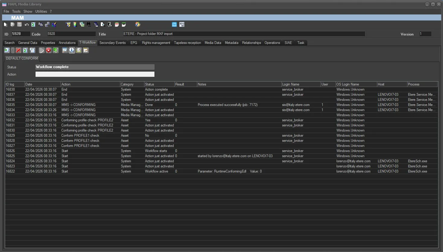The image size is (443, 252).
Task: Switch to the Metadata tab
Action: click(232, 43)
